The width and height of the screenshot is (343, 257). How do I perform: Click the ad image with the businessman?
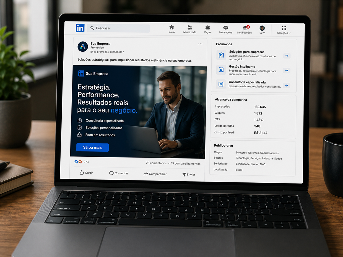pos(139,112)
